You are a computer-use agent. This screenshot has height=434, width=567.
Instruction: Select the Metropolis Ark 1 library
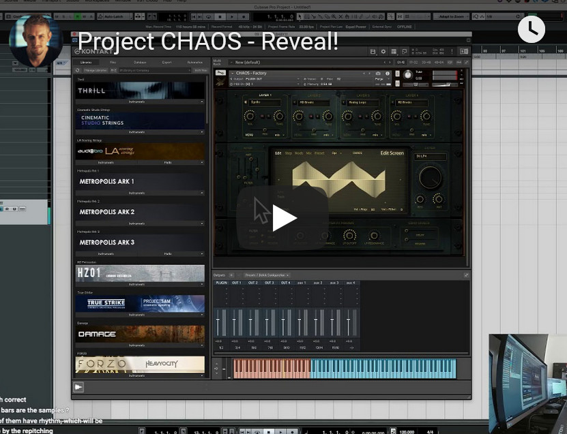pyautogui.click(x=140, y=181)
